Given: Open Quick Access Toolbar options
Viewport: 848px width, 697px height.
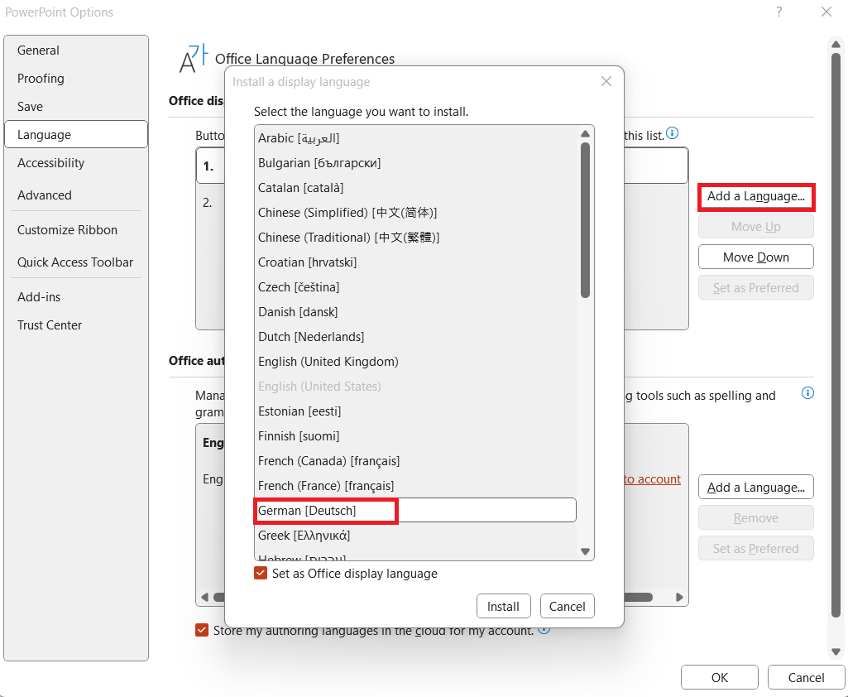Looking at the screenshot, I should 76,262.
